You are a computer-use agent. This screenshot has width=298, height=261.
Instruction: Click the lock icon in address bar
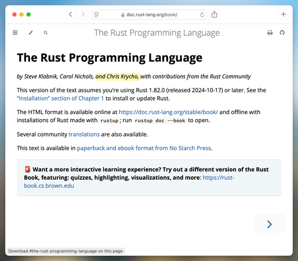(x=123, y=15)
